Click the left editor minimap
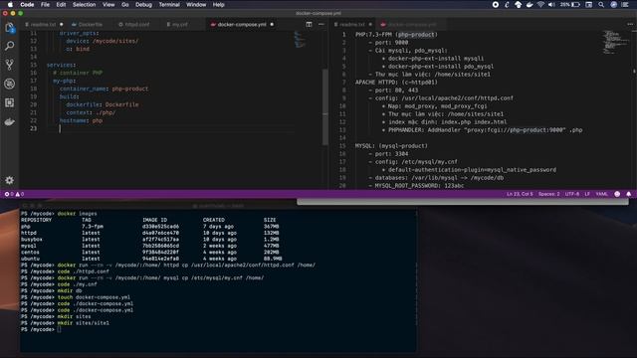Image resolution: width=637 pixels, height=358 pixels. click(x=300, y=39)
